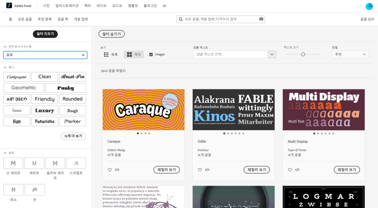Toggle the Friendly tag filter
Viewport: 378px width, 208px height.
tap(45, 99)
